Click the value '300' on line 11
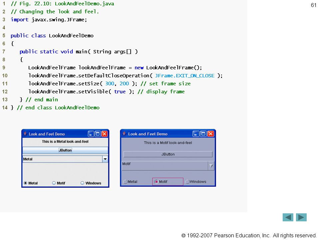 click(x=110, y=84)
